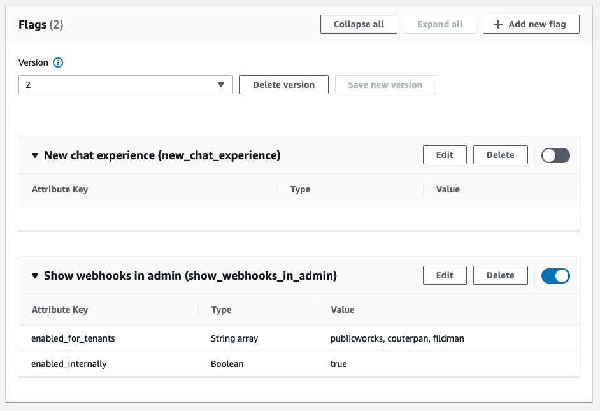Image resolution: width=600 pixels, height=411 pixels.
Task: Click the Attribute Key column header
Action: coord(60,310)
